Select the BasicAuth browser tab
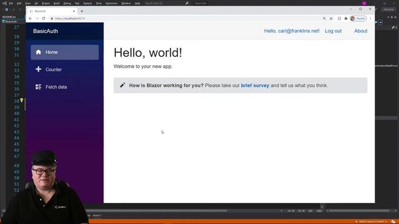Image resolution: width=399 pixels, height=224 pixels. (52, 11)
